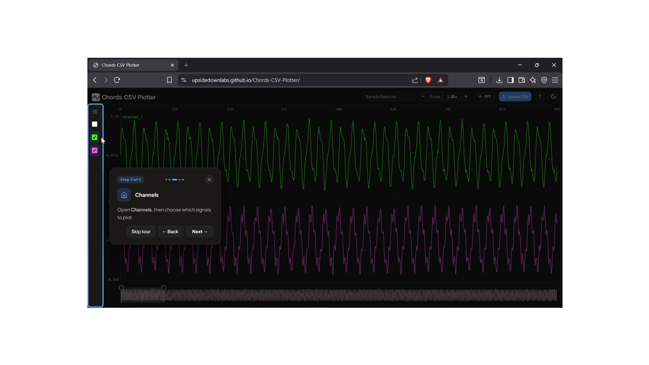This screenshot has height=365, width=649.
Task: Go back to previous tour step
Action: click(x=170, y=232)
